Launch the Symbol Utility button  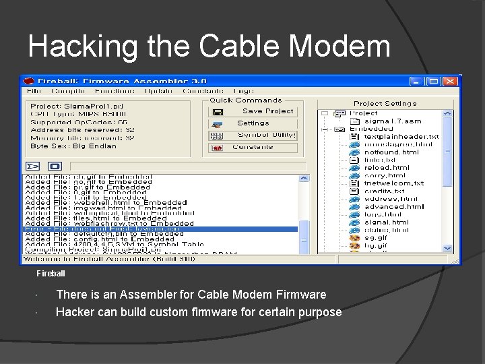pos(253,135)
